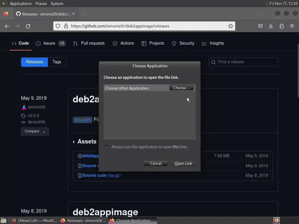Toggle Always use this application checkbox
Image resolution: width=299 pixels, height=224 pixels.
coord(106,147)
